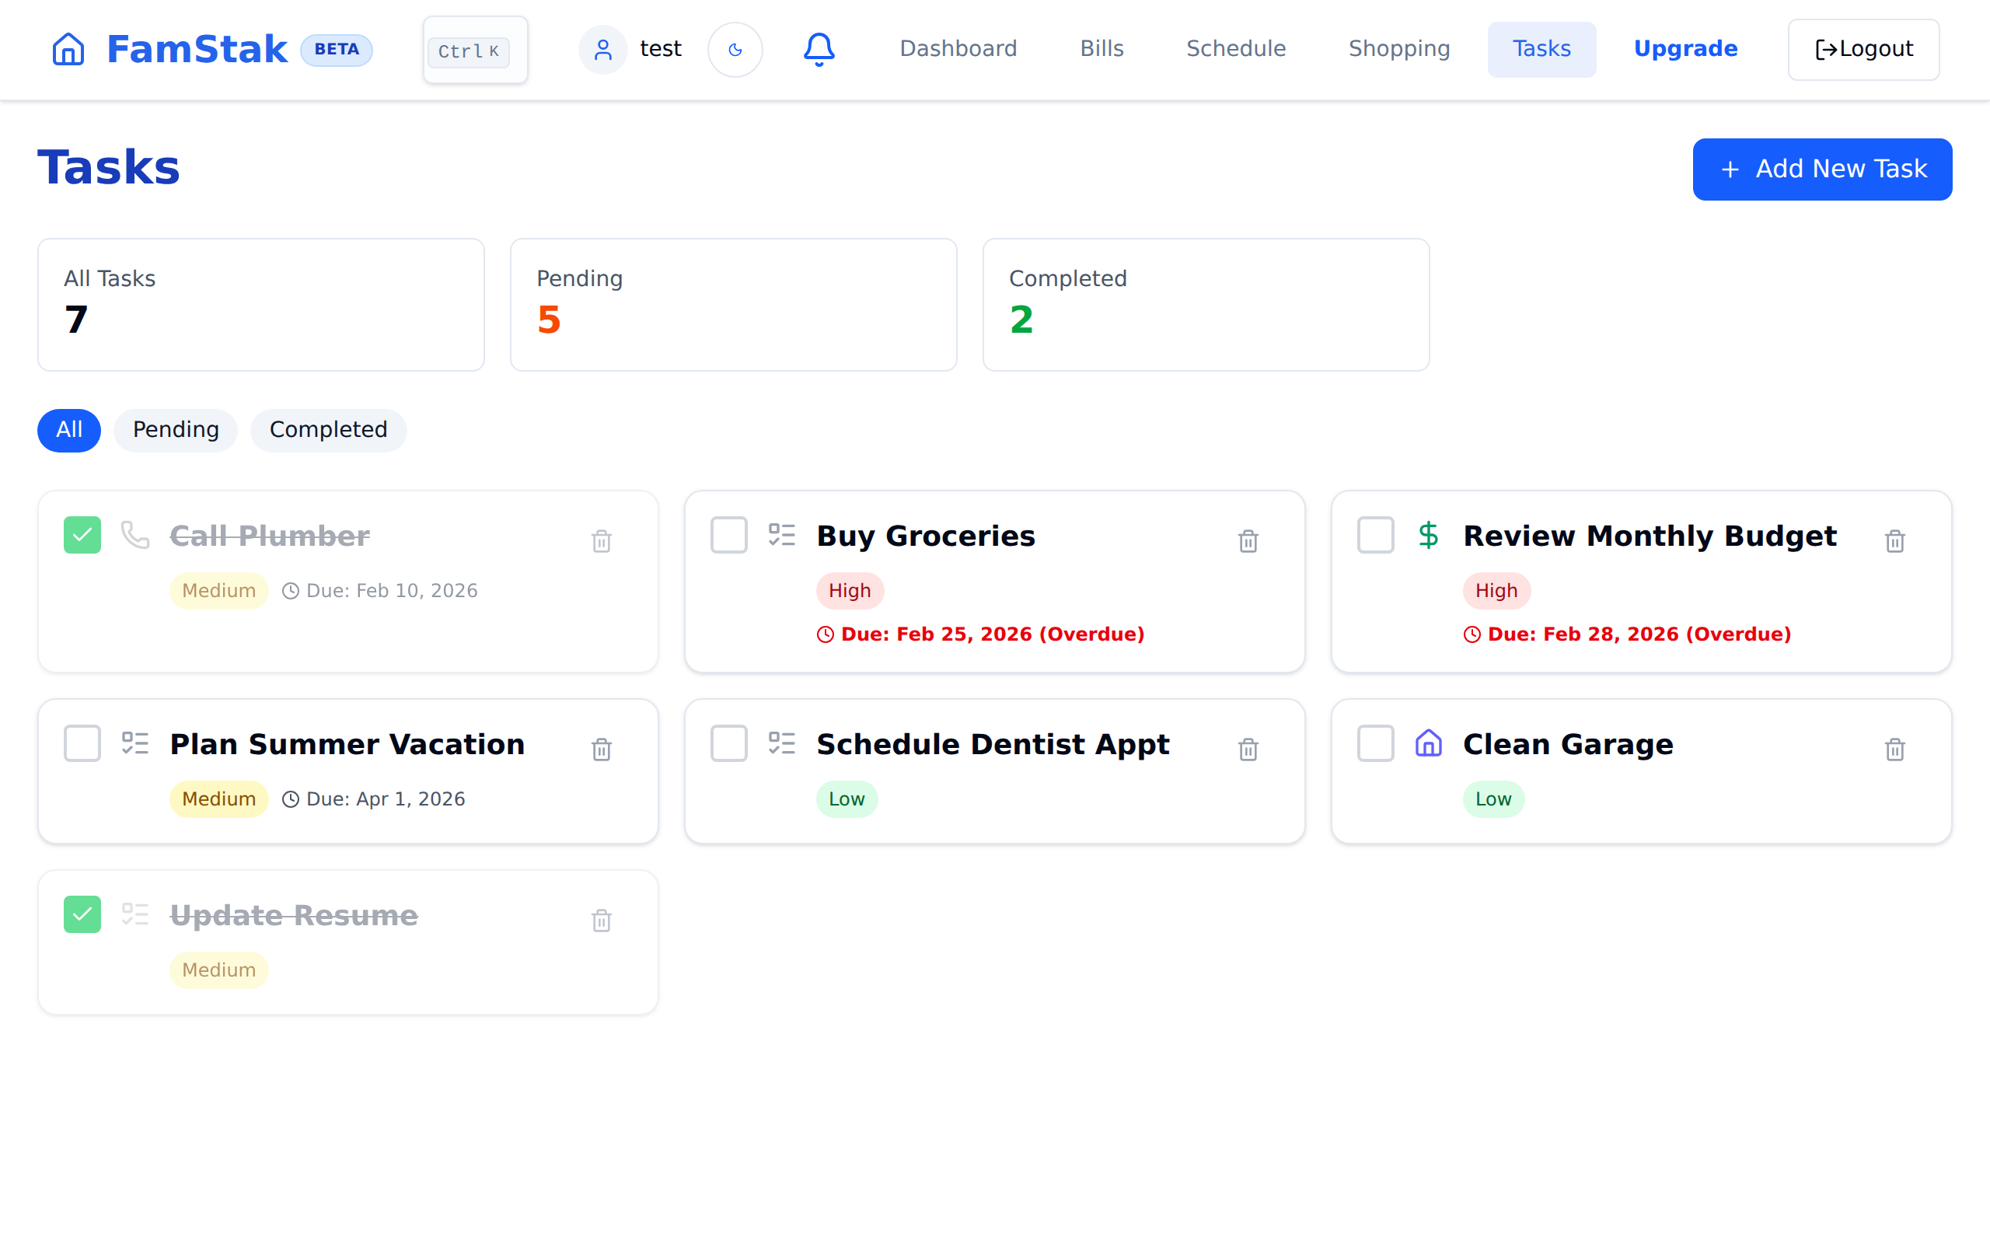Click the Add New Task button

pos(1821,169)
